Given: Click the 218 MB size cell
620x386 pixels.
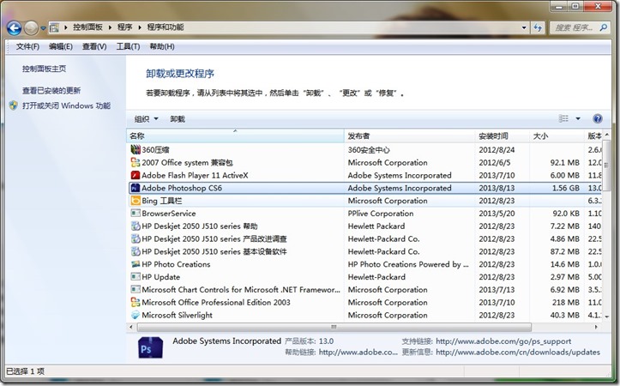Looking at the screenshot, I should pyautogui.click(x=564, y=303).
